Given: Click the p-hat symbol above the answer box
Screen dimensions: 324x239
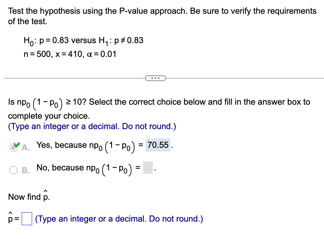Looking at the screenshot, I should click(x=10, y=218).
